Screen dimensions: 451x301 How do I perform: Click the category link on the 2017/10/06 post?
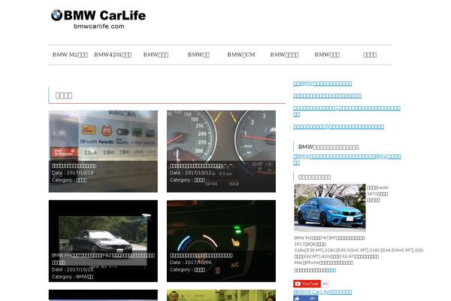click(x=200, y=269)
